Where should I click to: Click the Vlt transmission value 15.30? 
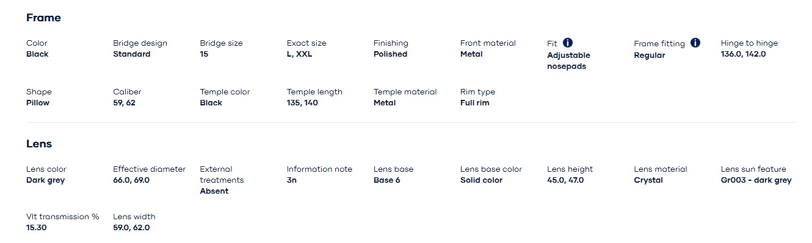pyautogui.click(x=37, y=228)
